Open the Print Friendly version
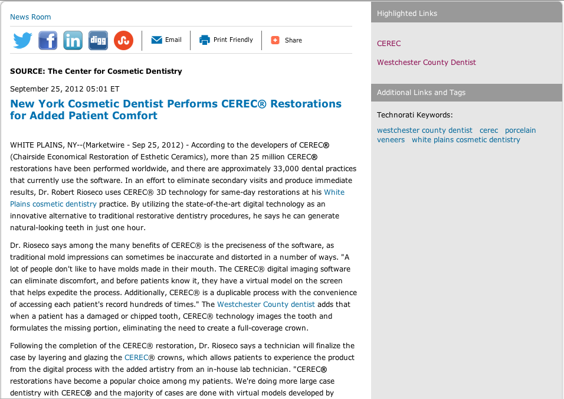 pos(233,40)
